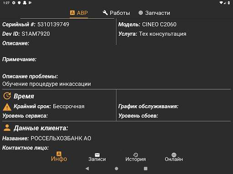Click the ghost-shaped notification icon in status bar
This screenshot has width=233, height=174.
(x=25, y=3)
